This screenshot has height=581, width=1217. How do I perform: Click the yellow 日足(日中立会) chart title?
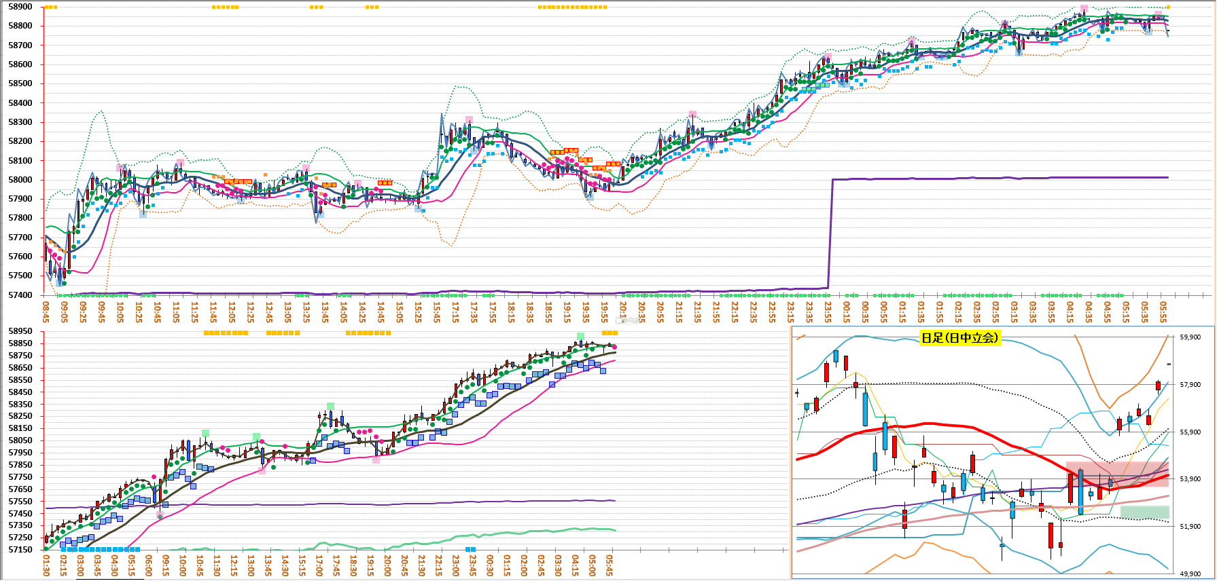point(959,338)
